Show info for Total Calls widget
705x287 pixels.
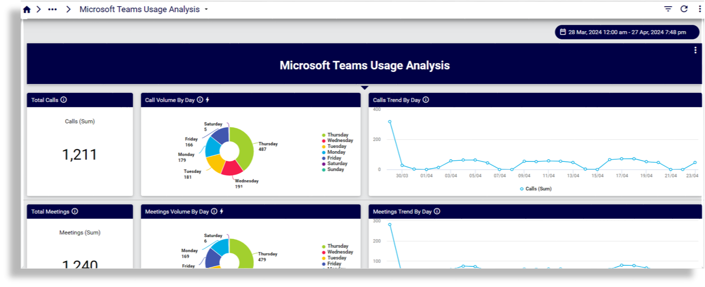[64, 100]
